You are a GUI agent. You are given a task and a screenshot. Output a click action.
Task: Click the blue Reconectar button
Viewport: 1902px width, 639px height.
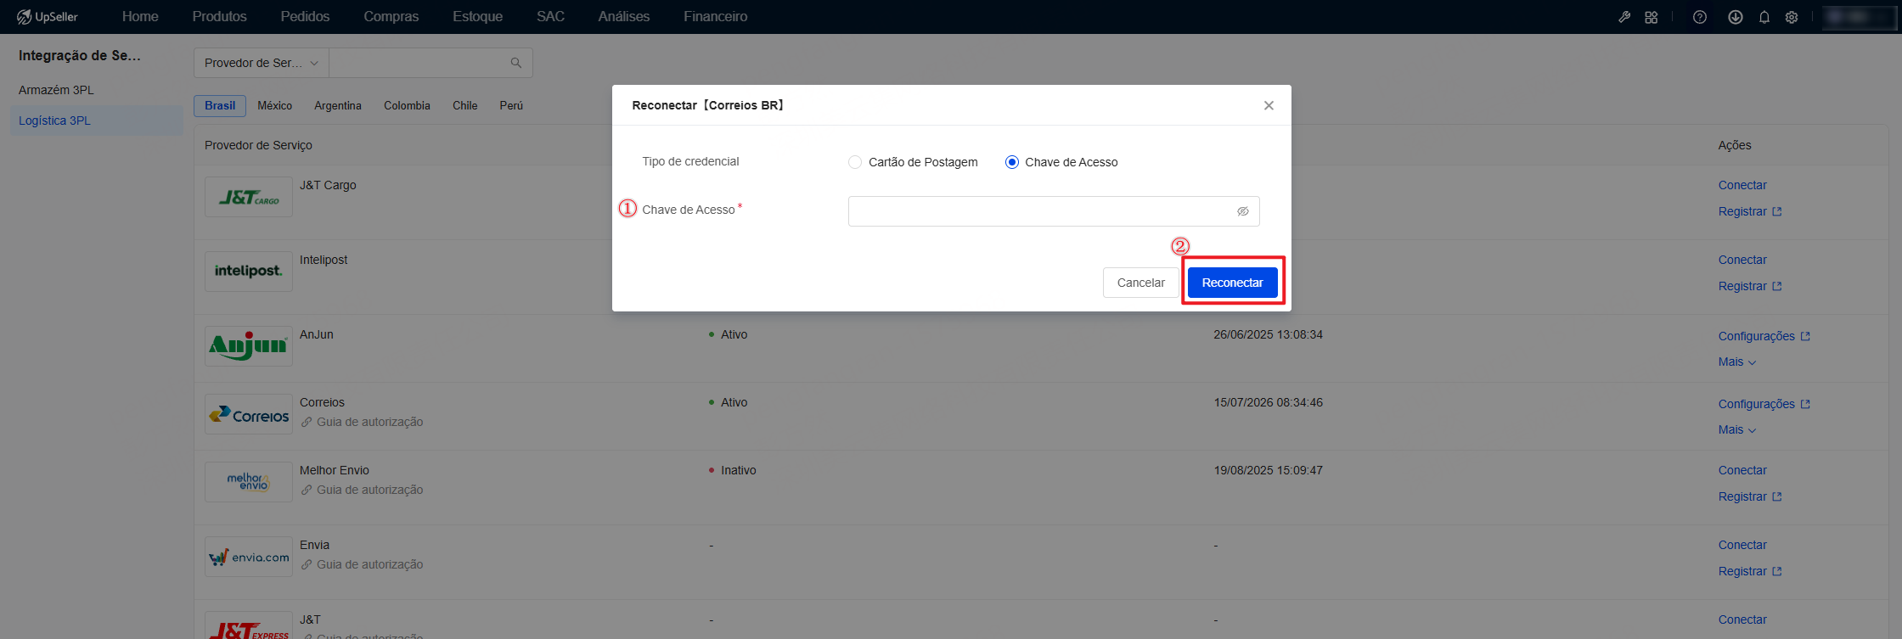click(1232, 283)
